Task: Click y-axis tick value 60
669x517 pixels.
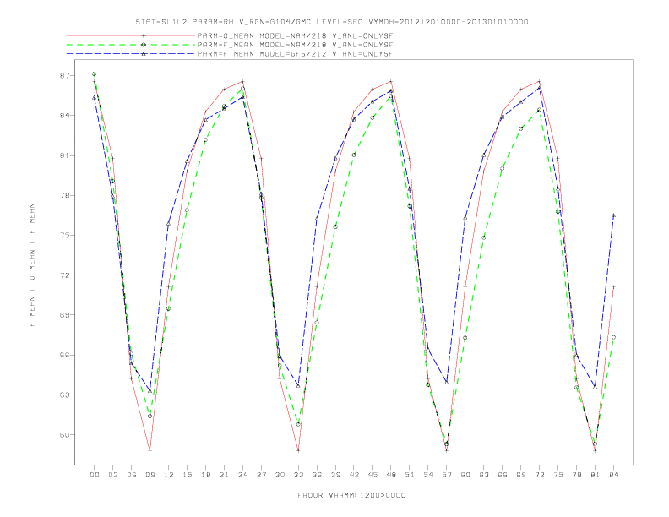Action: point(63,435)
